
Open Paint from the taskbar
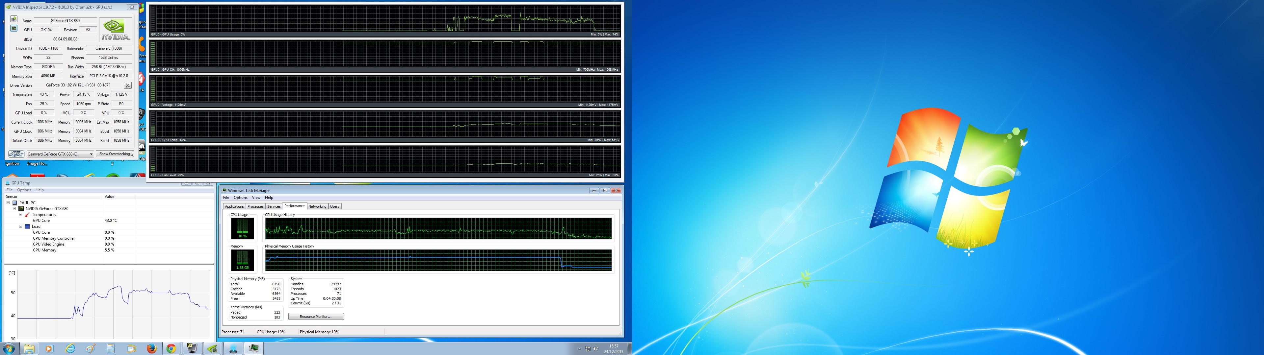click(90, 349)
